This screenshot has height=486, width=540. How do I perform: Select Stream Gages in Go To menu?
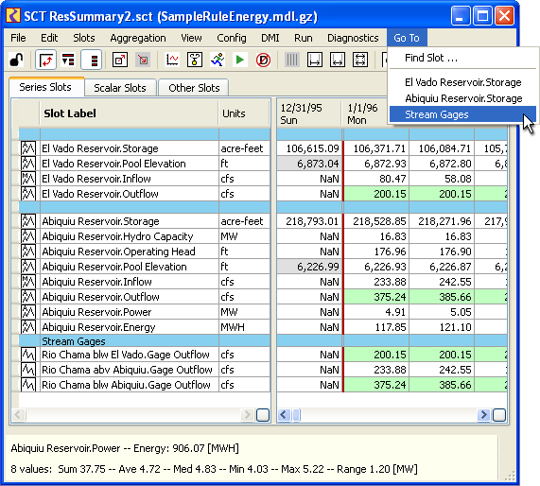tap(462, 114)
